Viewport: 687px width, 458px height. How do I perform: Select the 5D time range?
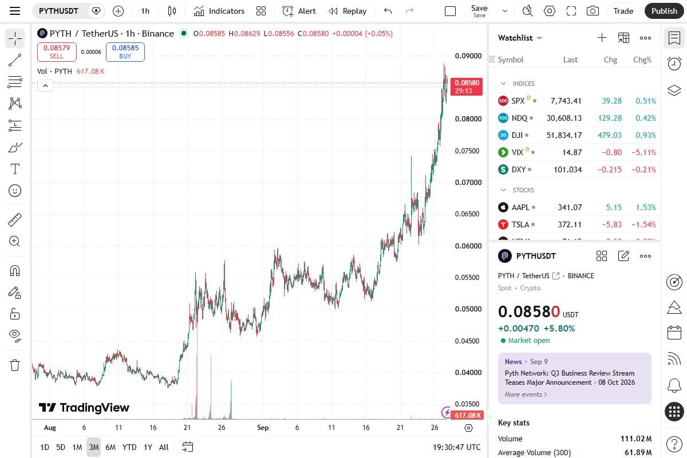coord(61,447)
